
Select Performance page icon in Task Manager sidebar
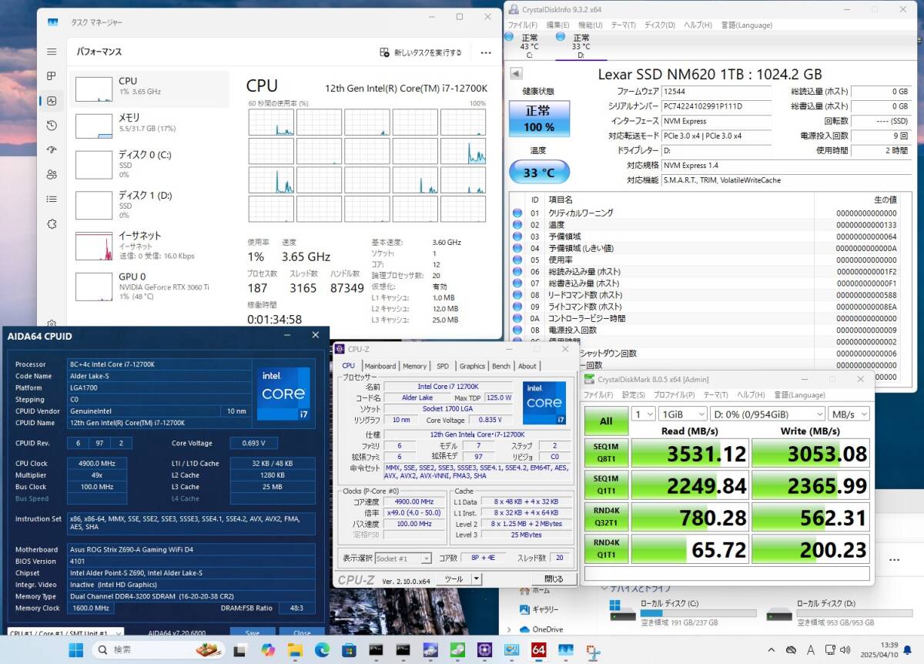52,101
